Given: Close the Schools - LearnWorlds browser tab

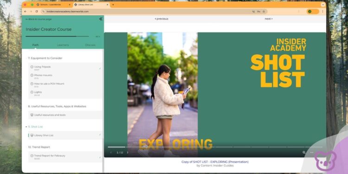Looking at the screenshot, I should (70, 5).
